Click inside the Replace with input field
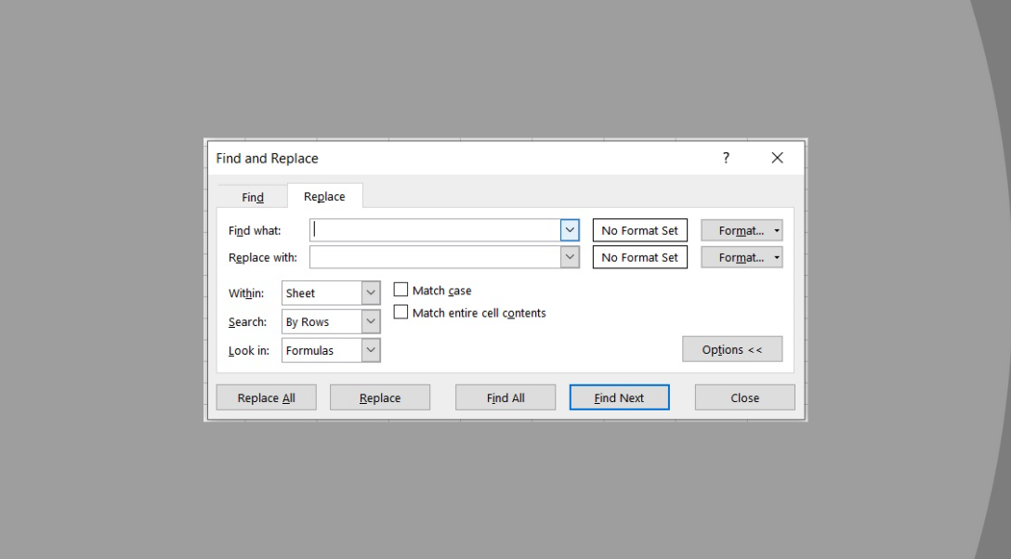Screen dimensions: 1011x559 [437, 256]
